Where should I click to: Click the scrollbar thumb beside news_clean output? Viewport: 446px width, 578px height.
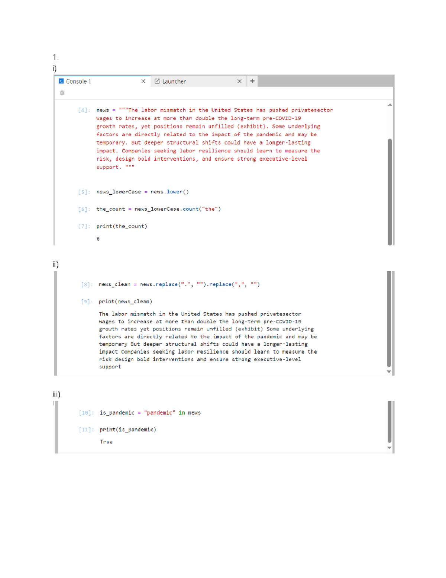389,319
